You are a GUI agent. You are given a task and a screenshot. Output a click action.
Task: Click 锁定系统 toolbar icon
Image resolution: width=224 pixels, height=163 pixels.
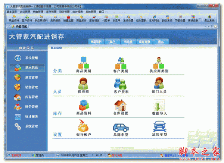click(167, 19)
